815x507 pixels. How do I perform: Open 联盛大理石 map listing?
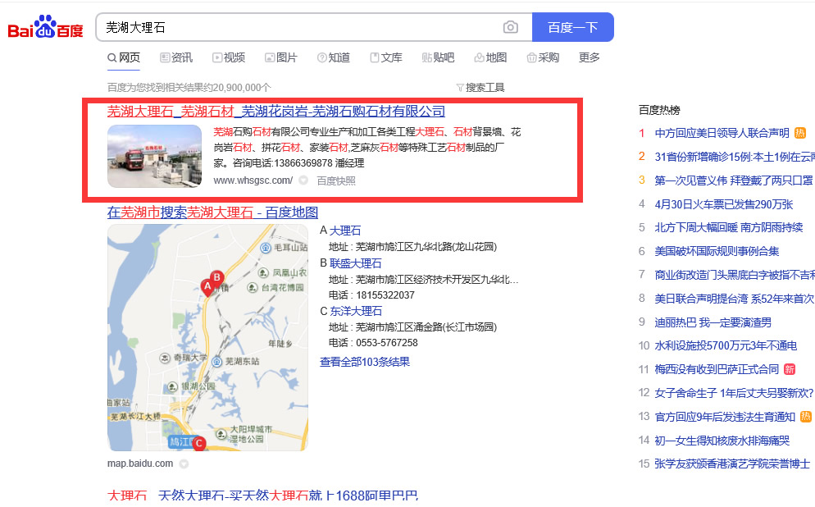click(355, 263)
